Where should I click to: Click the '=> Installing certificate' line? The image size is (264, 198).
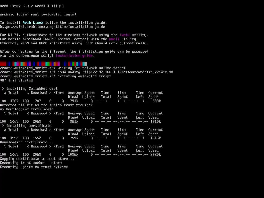click(x=26, y=126)
